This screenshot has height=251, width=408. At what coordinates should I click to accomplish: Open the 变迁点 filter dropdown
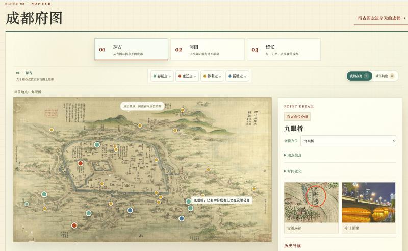coord(187,76)
